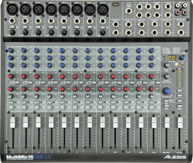
Task: Toggle channel 5 AUX A PRE/POST switch
Action: (69, 83)
